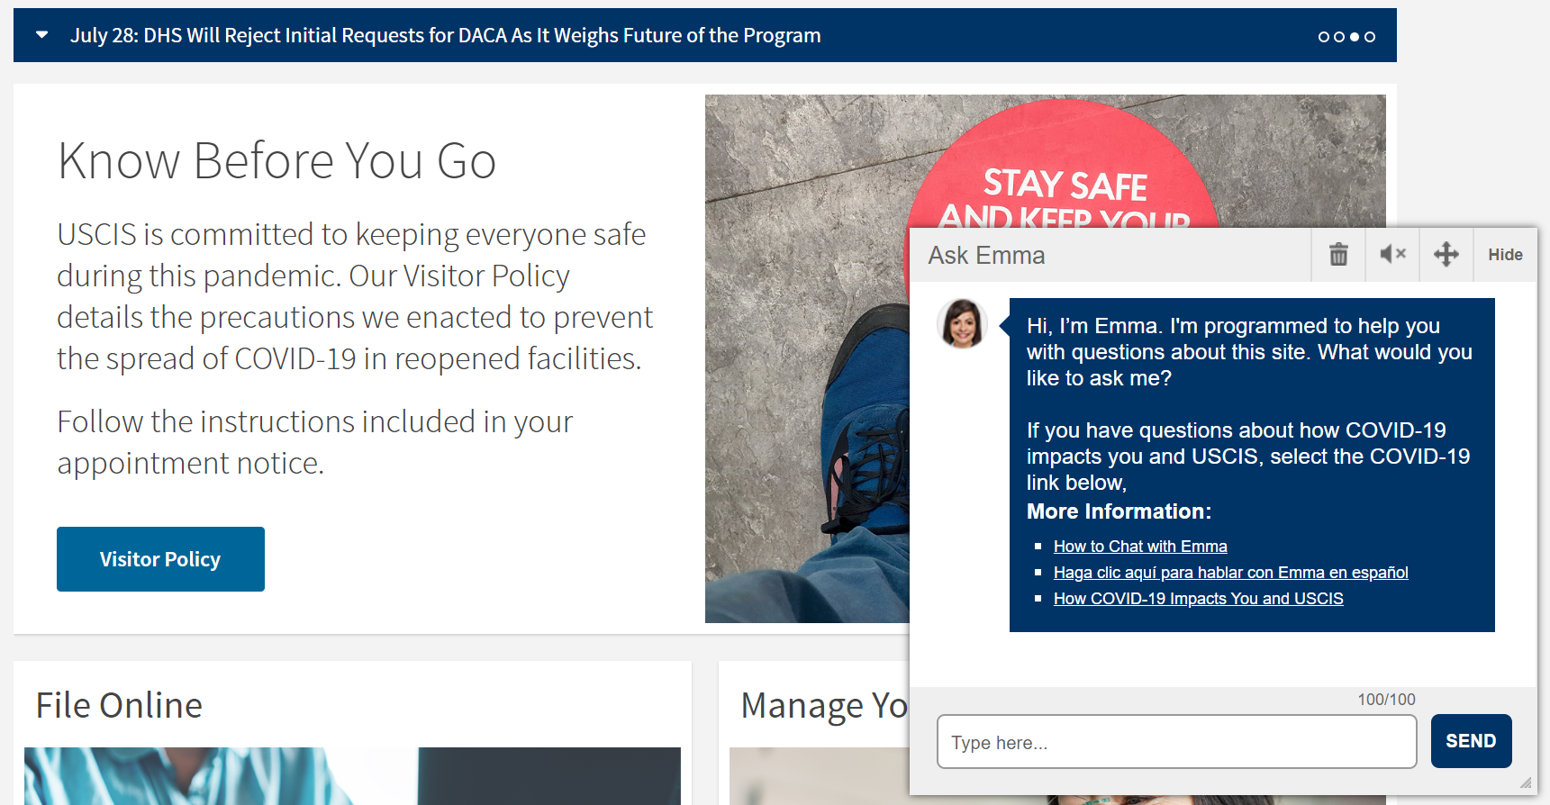The image size is (1550, 805).
Task: Send the chat message
Action: 1471,741
